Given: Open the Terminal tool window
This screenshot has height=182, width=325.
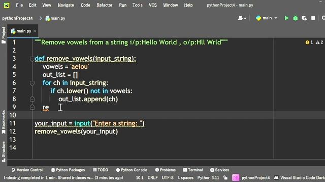Looking at the screenshot, I should pyautogui.click(x=193, y=170).
